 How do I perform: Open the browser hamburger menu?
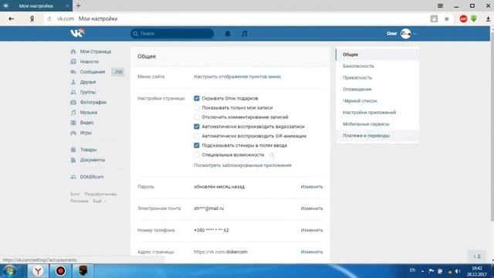[440, 5]
